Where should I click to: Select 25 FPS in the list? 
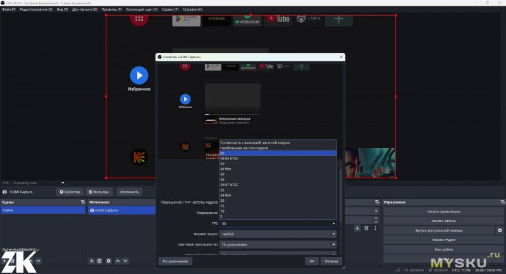coord(278,190)
